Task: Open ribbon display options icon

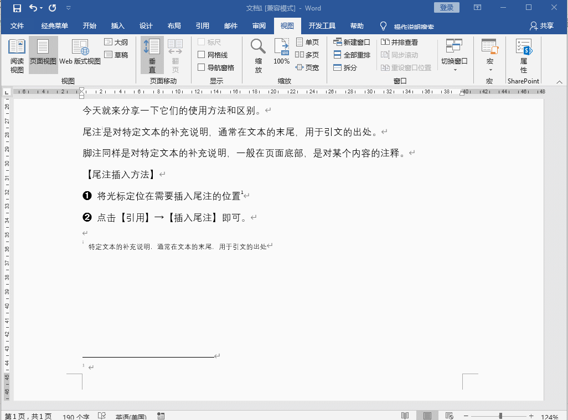Action: [477, 8]
